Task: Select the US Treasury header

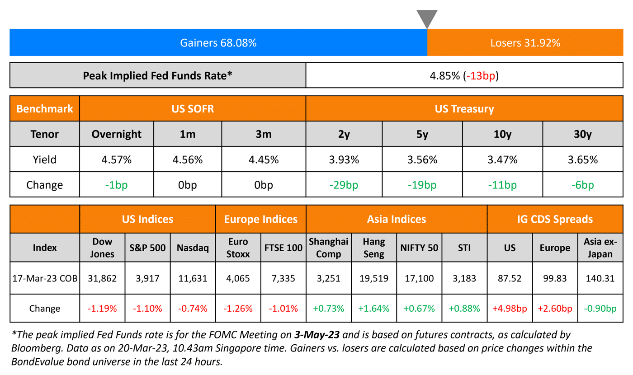Action: (464, 109)
